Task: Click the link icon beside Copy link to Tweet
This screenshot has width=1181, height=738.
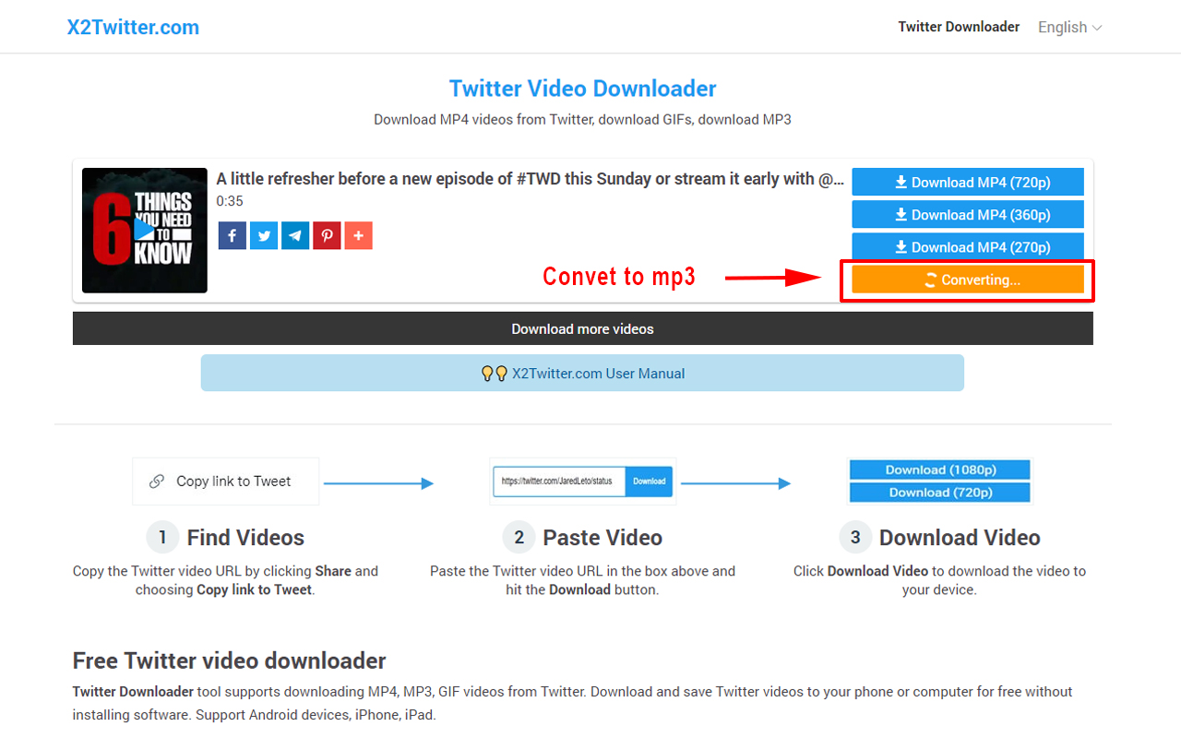Action: pyautogui.click(x=159, y=481)
